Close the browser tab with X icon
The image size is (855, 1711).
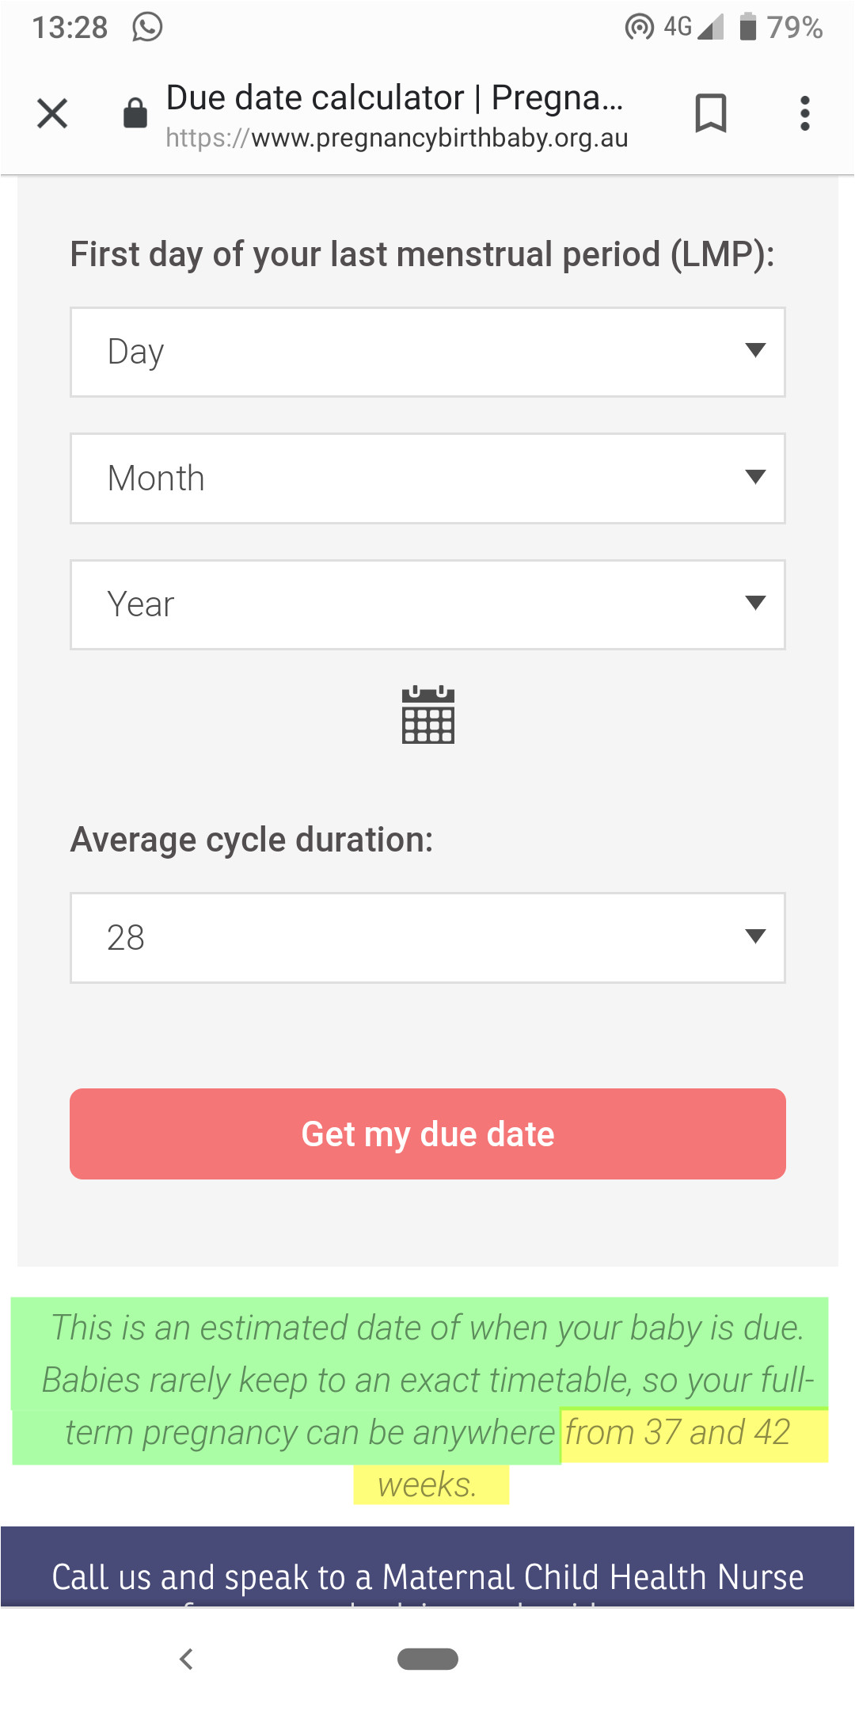(52, 113)
